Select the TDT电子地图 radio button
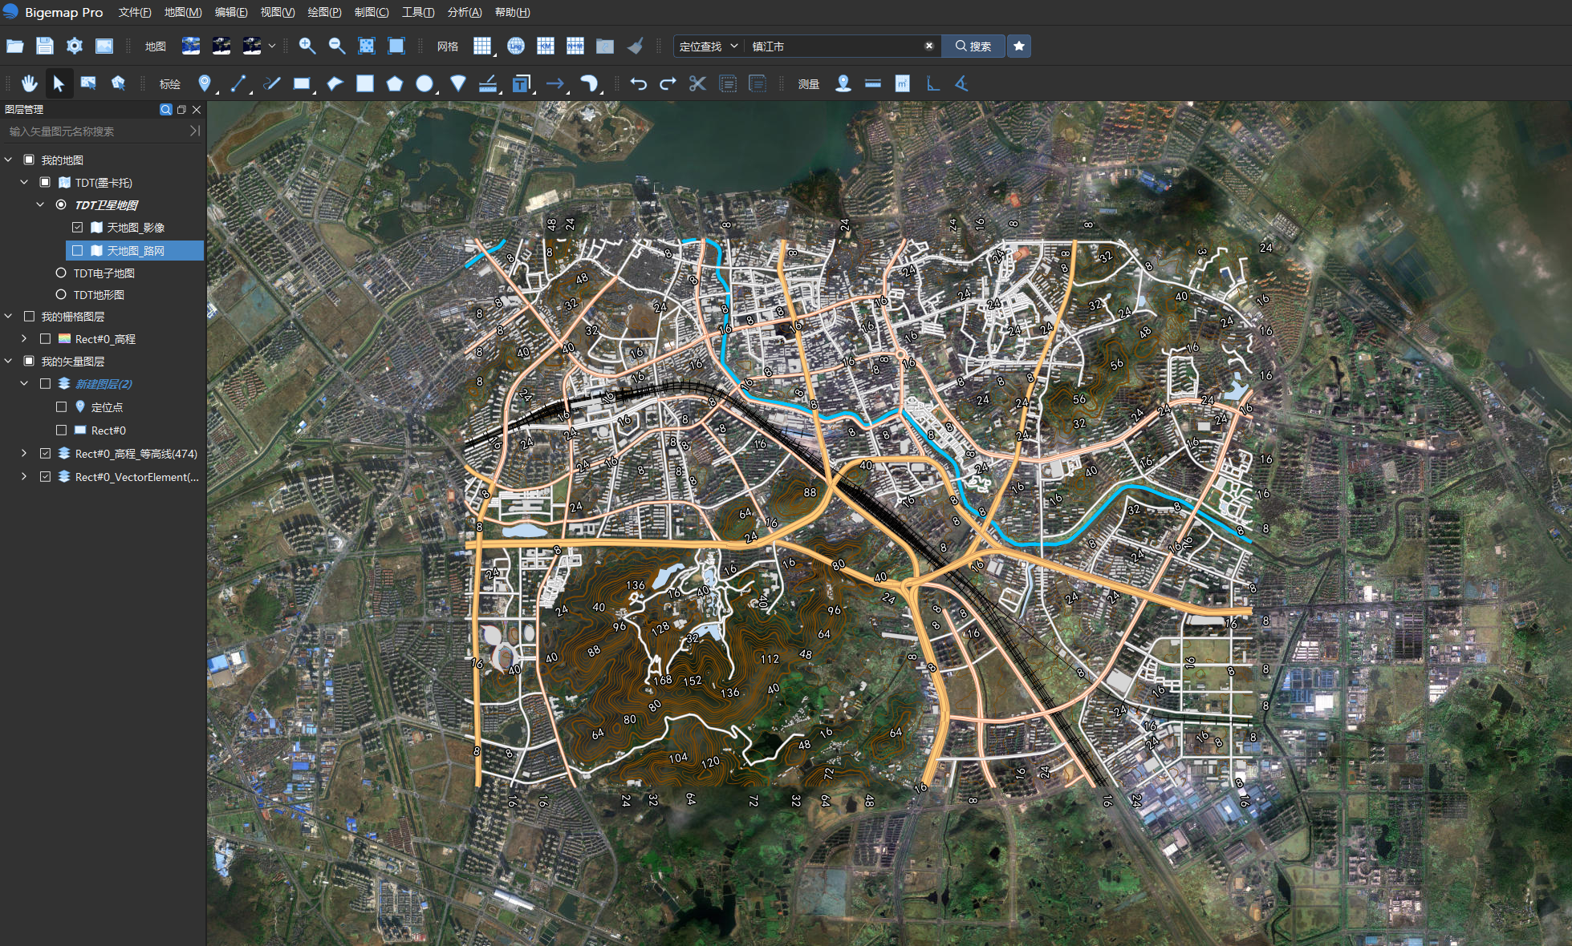This screenshot has height=946, width=1572. [61, 273]
